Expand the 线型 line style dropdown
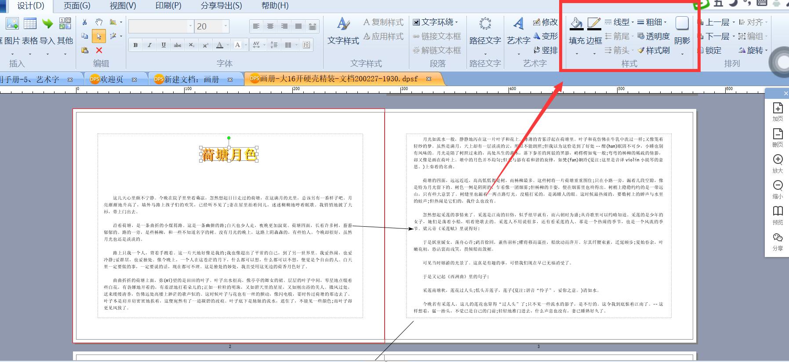Screen dimensions: 789x362 coord(619,22)
